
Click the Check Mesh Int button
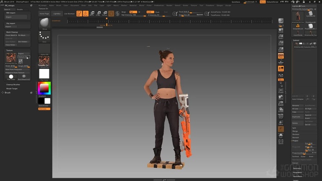coord(11,35)
